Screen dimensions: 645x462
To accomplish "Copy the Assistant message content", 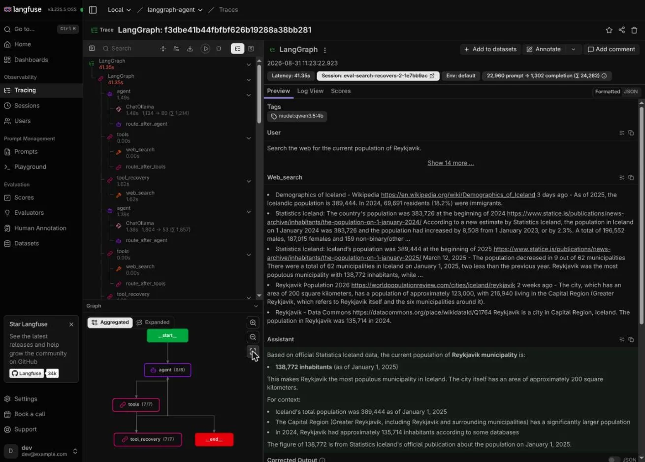I will (x=631, y=340).
